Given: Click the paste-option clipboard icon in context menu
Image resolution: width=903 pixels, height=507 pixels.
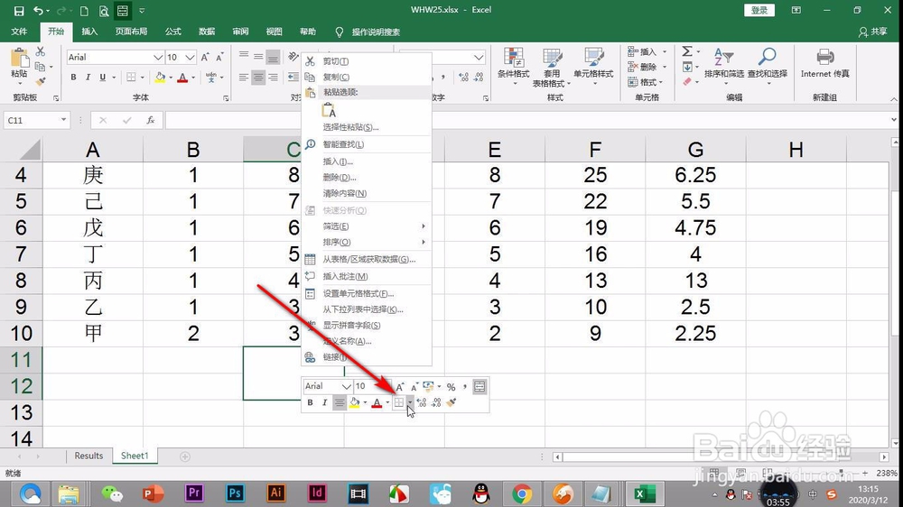Looking at the screenshot, I should click(x=329, y=110).
